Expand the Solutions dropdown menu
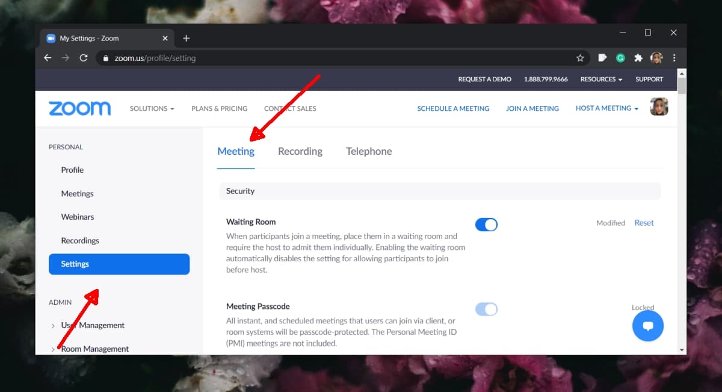 pos(152,108)
